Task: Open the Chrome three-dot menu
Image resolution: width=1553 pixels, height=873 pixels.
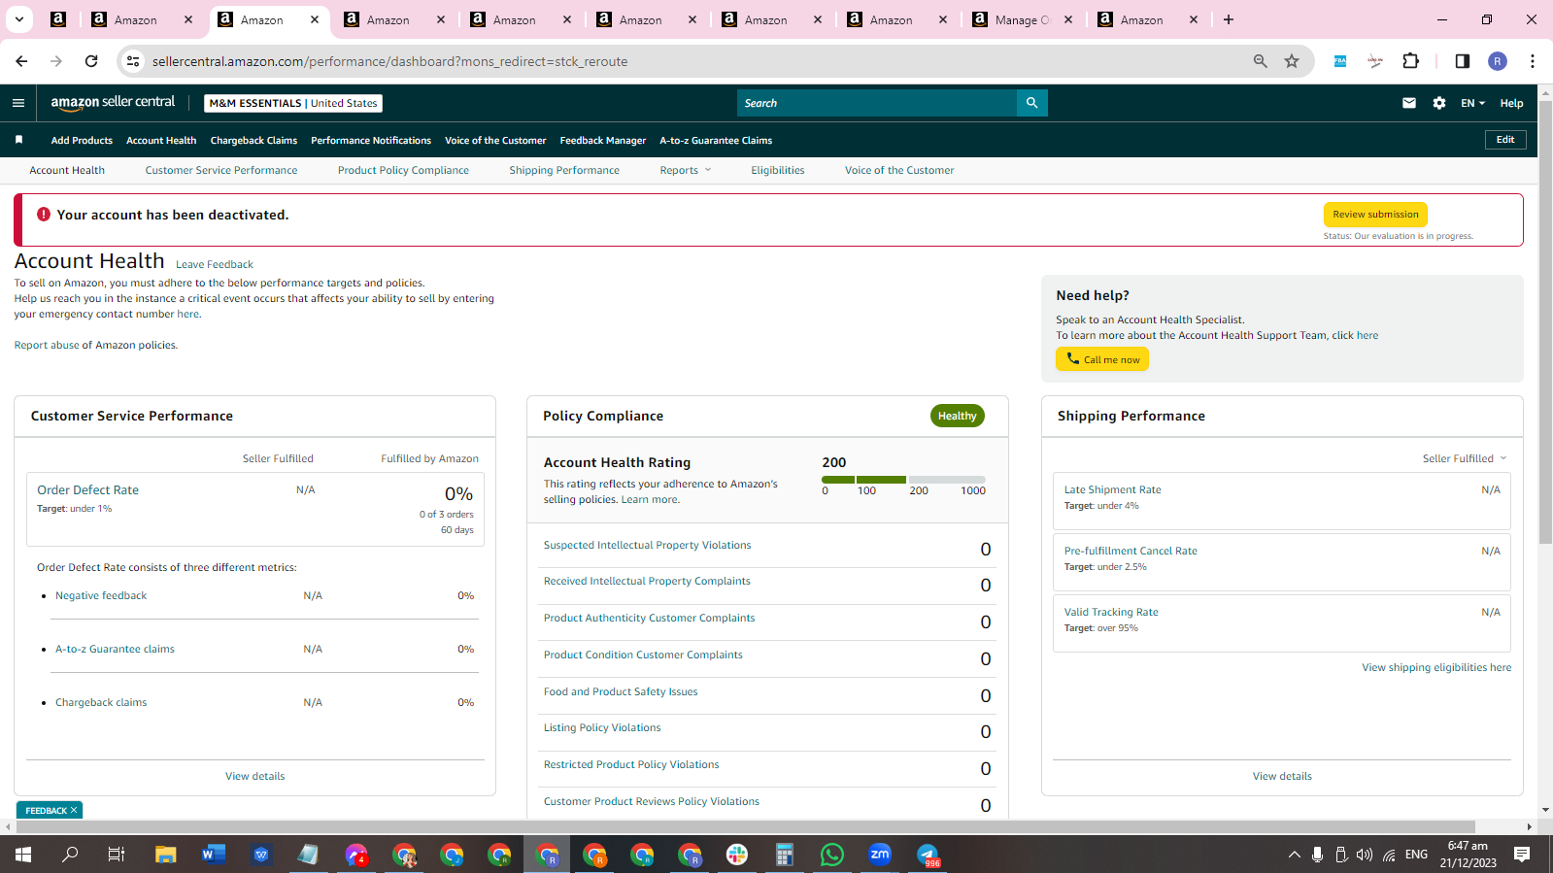Action: [1533, 61]
